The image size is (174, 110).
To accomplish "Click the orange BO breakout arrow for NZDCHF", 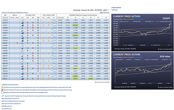I will pos(43,66).
